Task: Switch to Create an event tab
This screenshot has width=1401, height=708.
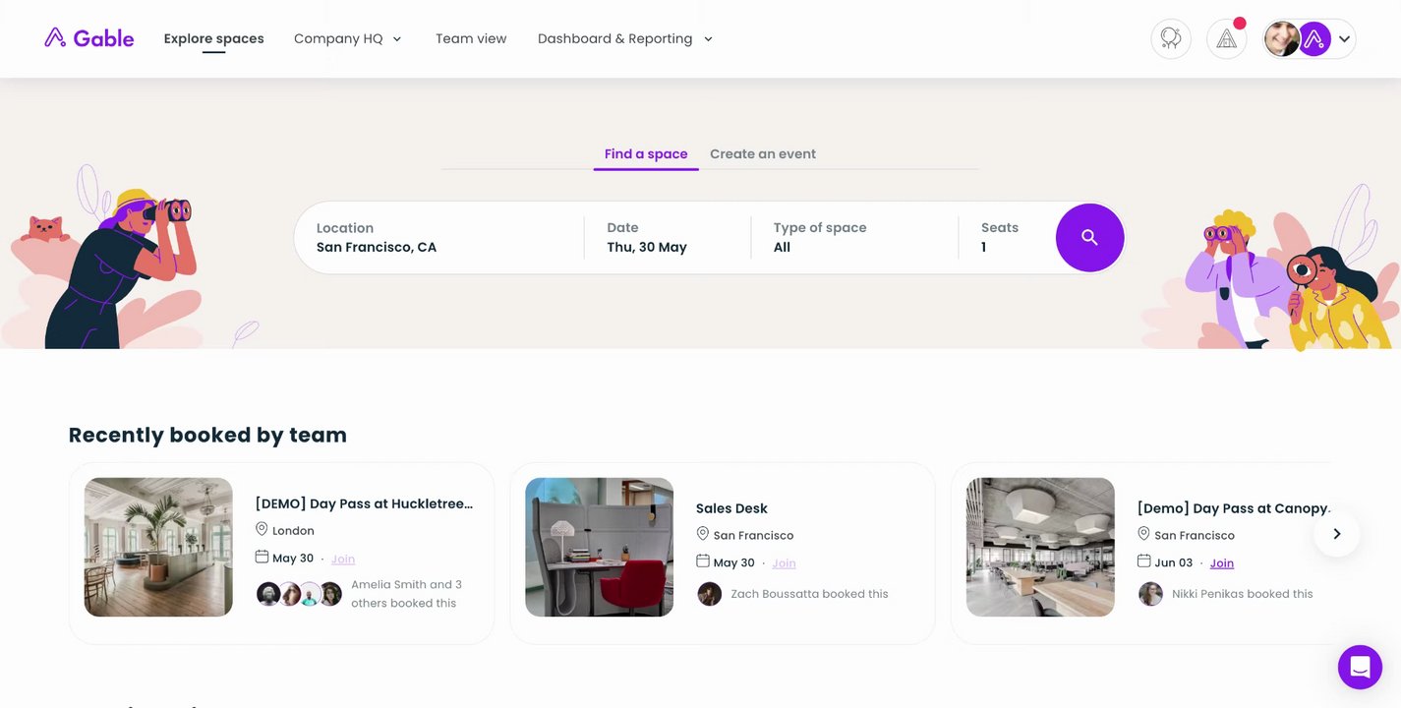Action: [x=763, y=153]
